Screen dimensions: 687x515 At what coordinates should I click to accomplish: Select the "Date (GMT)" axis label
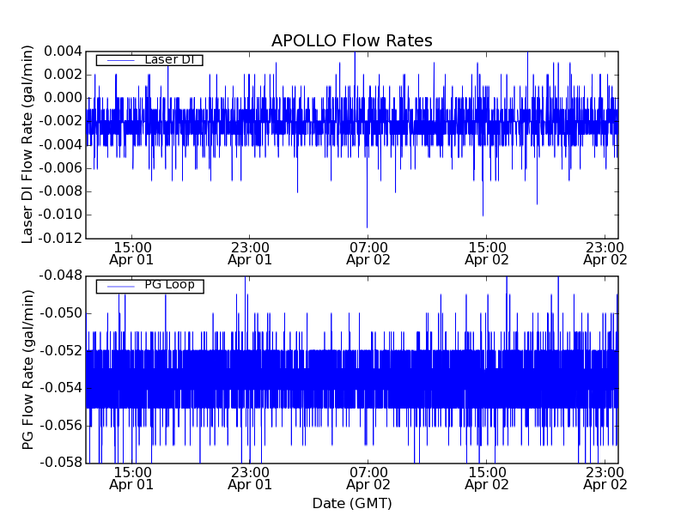point(352,503)
